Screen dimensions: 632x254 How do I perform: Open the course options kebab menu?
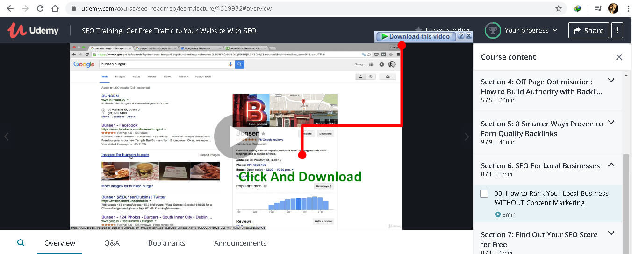pyautogui.click(x=617, y=30)
